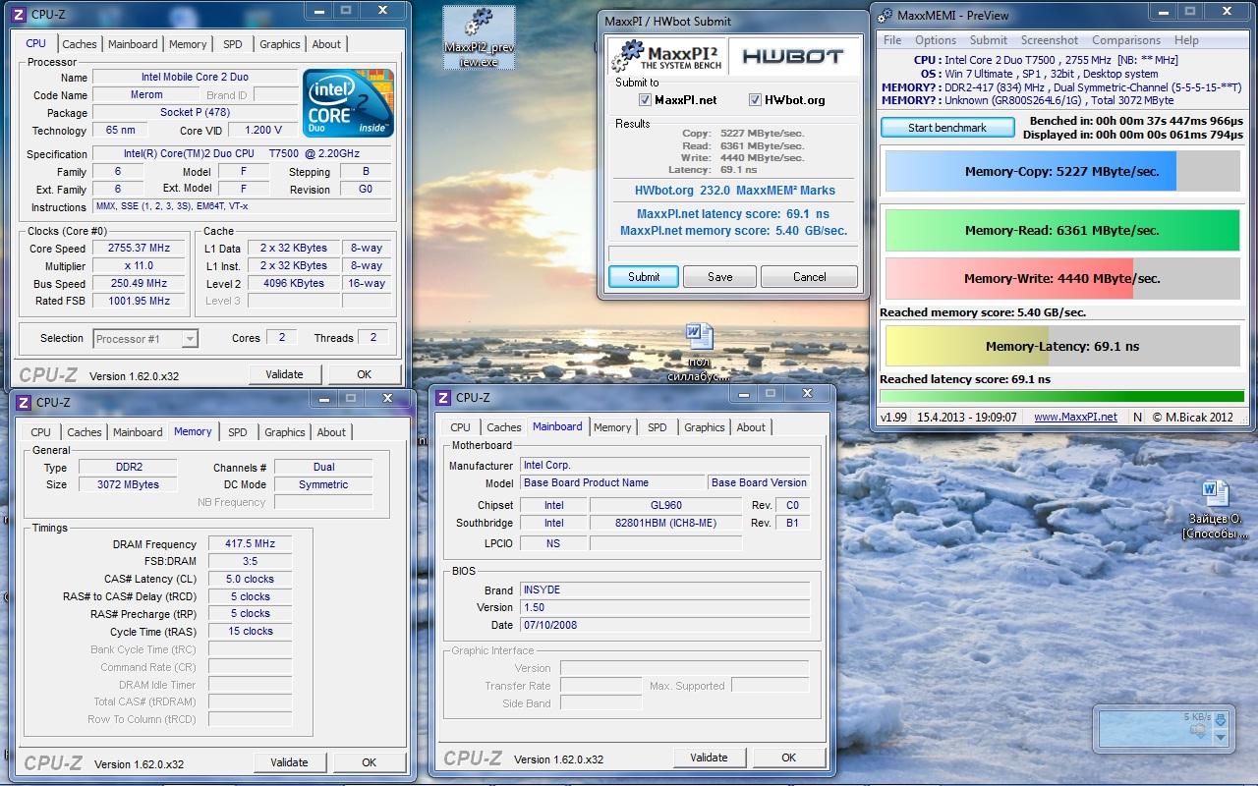Click the CPU-Z title icon in the Mainboard window

tap(443, 397)
